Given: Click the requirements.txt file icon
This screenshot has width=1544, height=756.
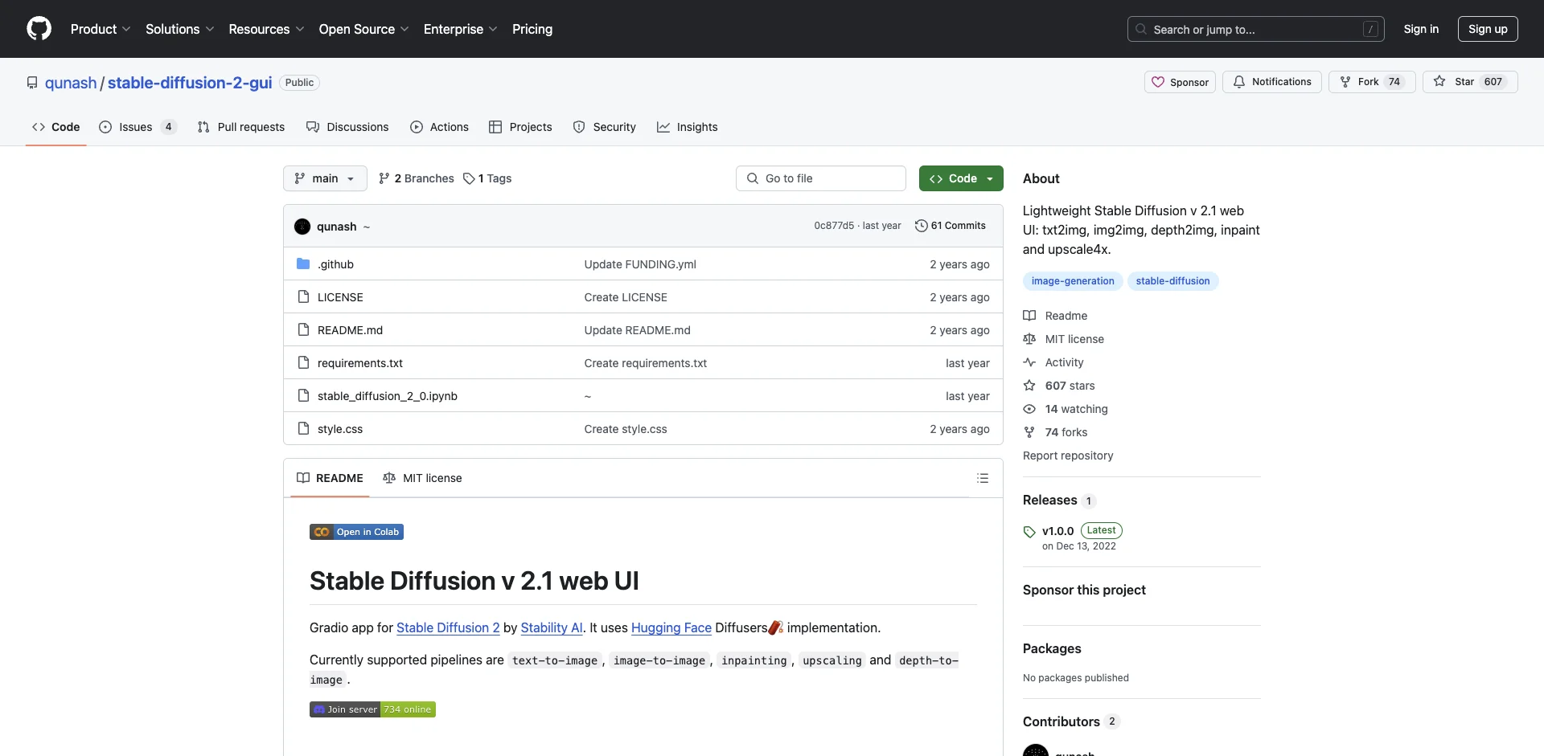Looking at the screenshot, I should [303, 363].
